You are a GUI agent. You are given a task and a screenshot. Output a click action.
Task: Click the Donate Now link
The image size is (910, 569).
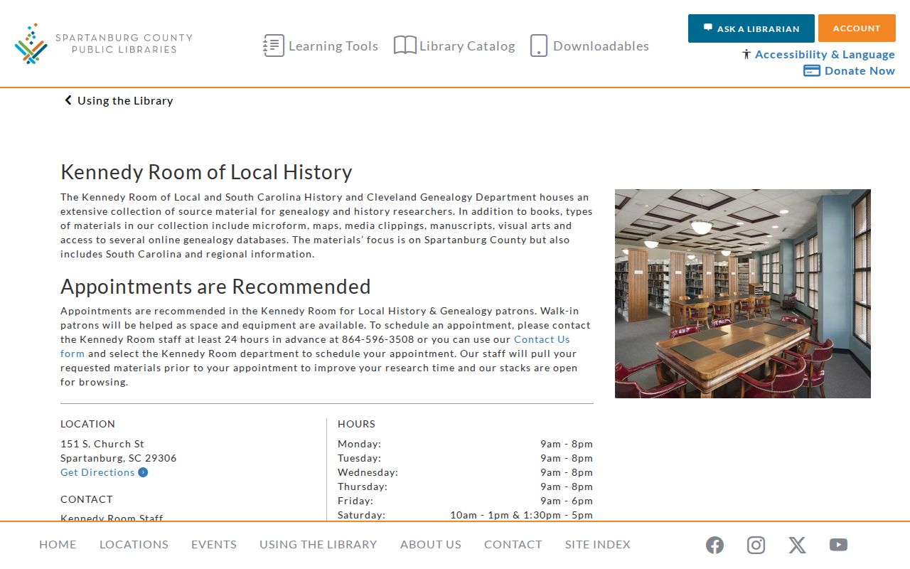coord(860,70)
